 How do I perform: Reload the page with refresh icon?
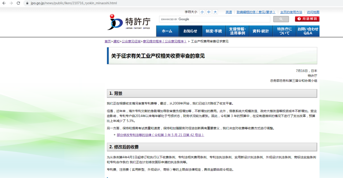pos(18,3)
